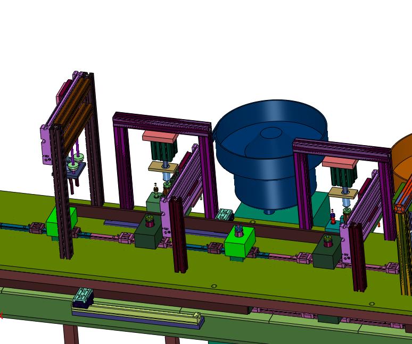Viewport: 412px width, 344px height.
Task: Pick the bright green fixture block near blue bowl
Action: pos(240,242)
